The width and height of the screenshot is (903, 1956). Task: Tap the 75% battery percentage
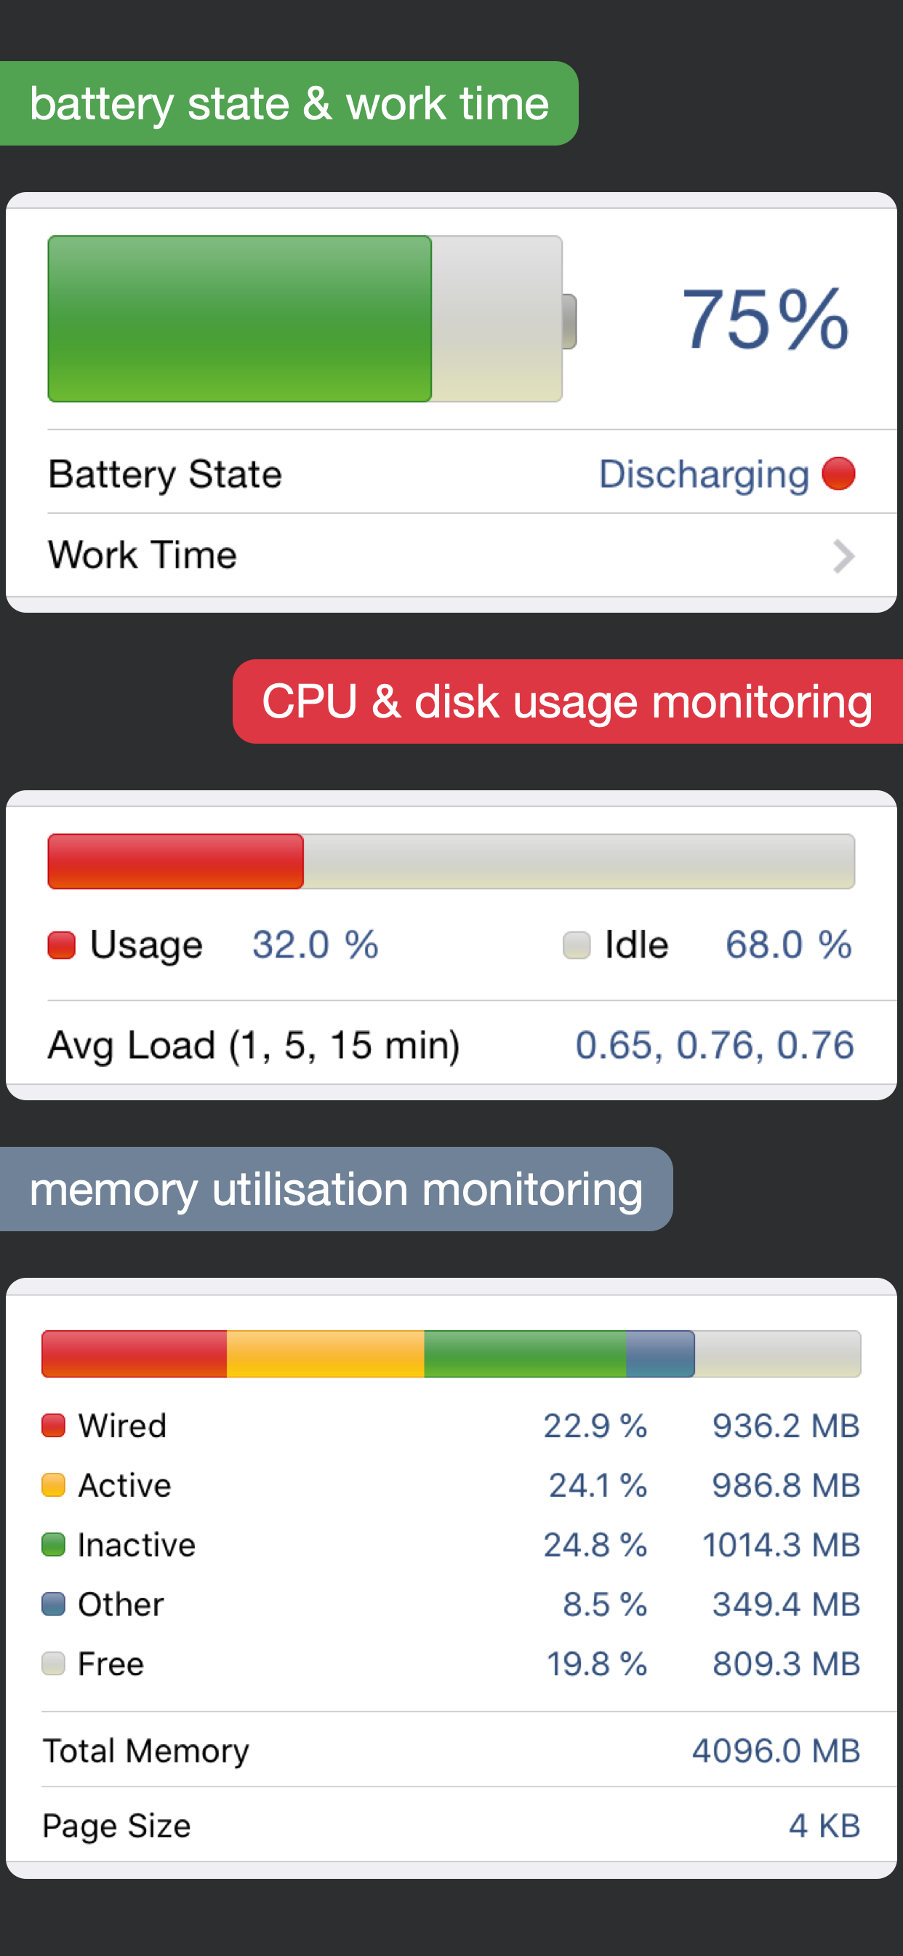765,319
